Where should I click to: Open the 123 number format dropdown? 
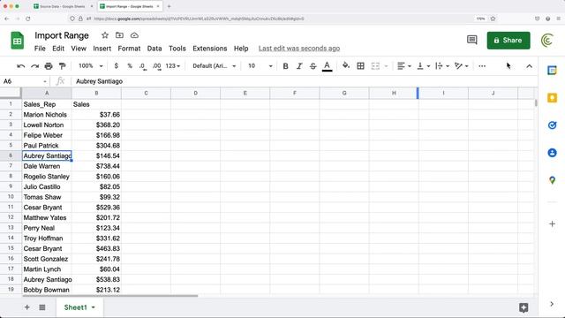click(173, 66)
